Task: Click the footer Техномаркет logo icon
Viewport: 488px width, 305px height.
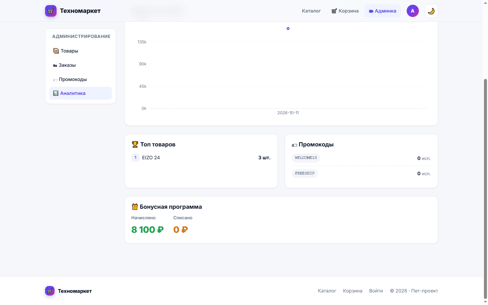Action: (x=50, y=291)
